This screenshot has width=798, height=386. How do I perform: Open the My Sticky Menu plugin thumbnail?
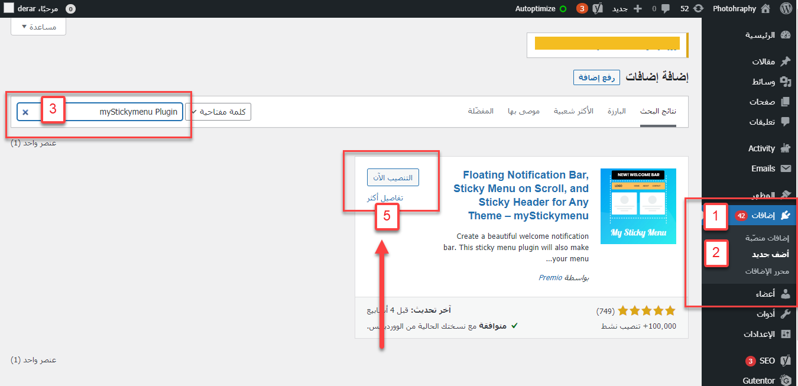(x=638, y=206)
